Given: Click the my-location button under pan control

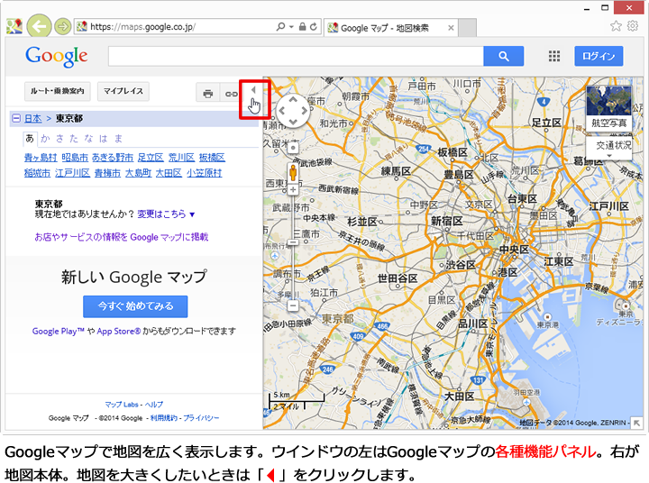Looking at the screenshot, I should tap(293, 148).
